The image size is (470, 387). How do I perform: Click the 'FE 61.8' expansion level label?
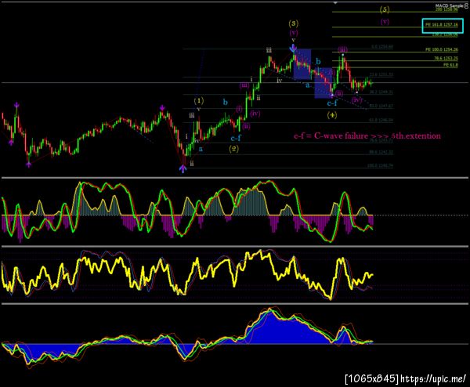450,65
